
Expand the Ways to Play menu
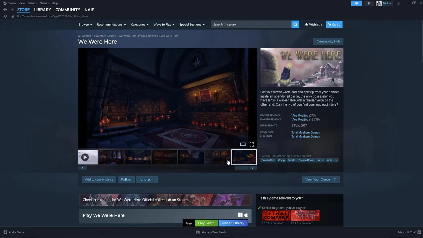click(164, 24)
